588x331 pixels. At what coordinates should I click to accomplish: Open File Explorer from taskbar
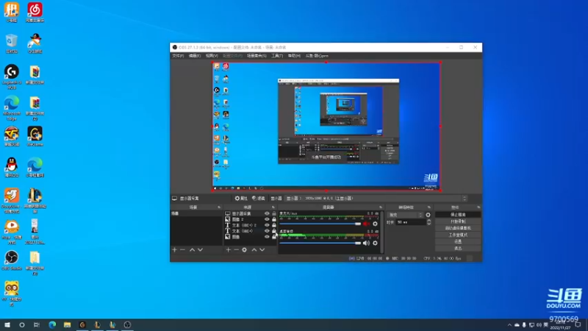point(67,324)
